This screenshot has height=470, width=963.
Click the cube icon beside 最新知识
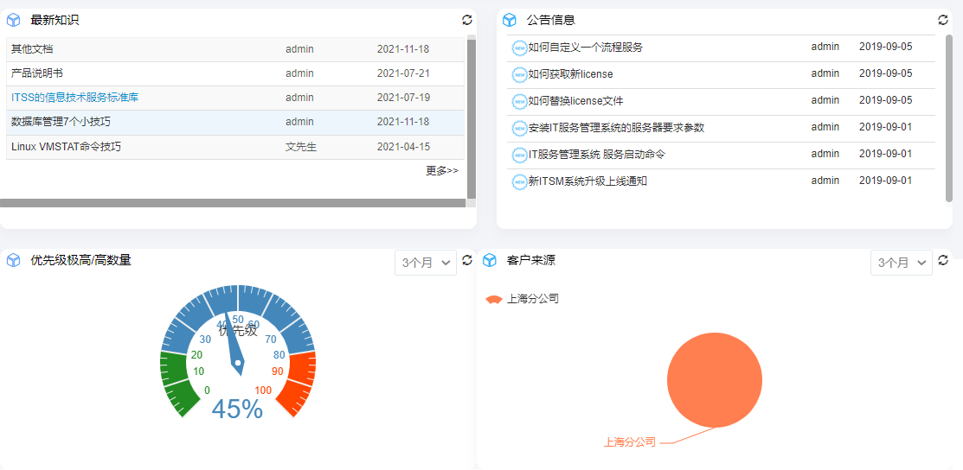click(13, 20)
